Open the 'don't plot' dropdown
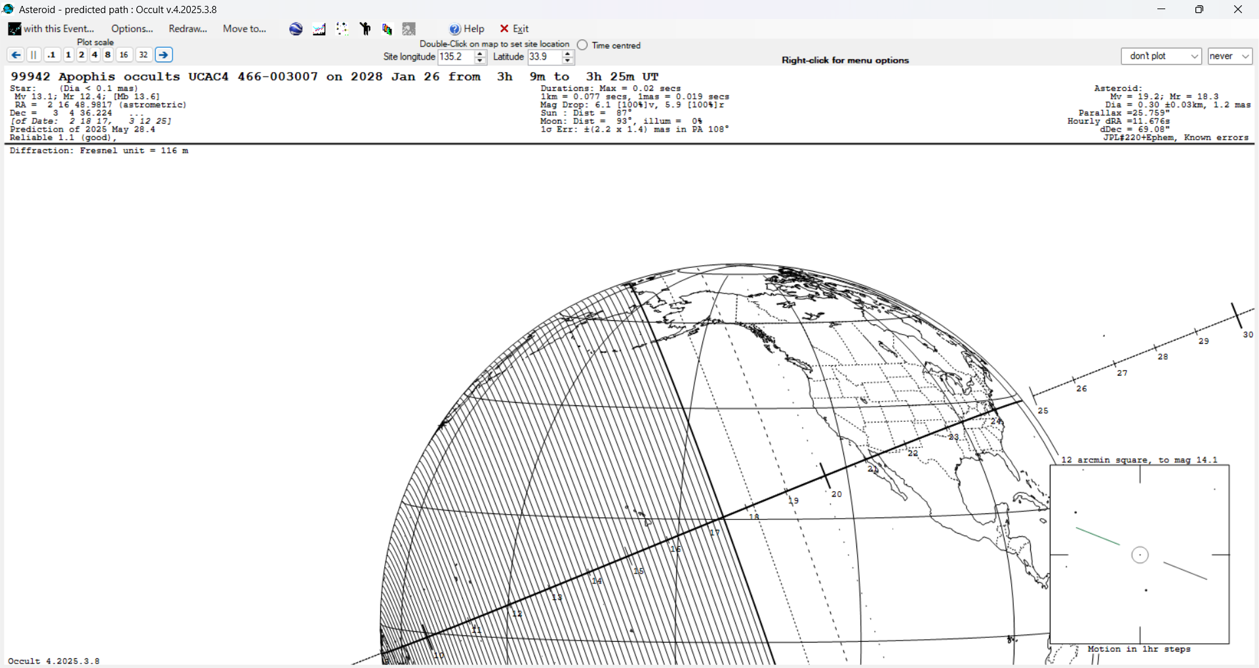Screen dimensions: 1259x668 coord(1161,56)
